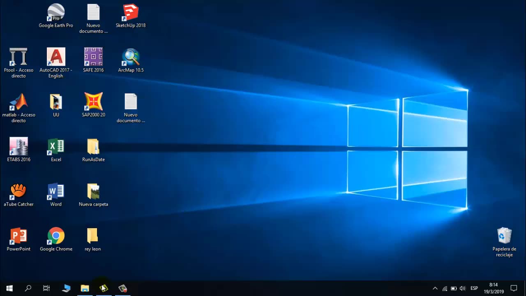Select the Excel desktop shortcut
The height and width of the screenshot is (296, 526).
(x=56, y=150)
